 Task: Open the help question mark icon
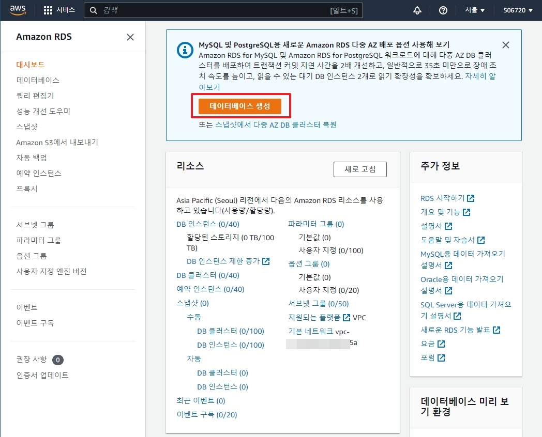tap(443, 10)
